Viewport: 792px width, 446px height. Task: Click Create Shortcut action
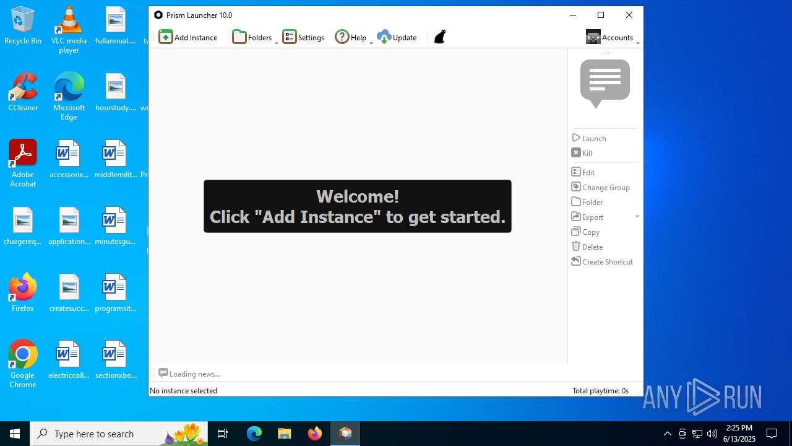[x=602, y=261]
